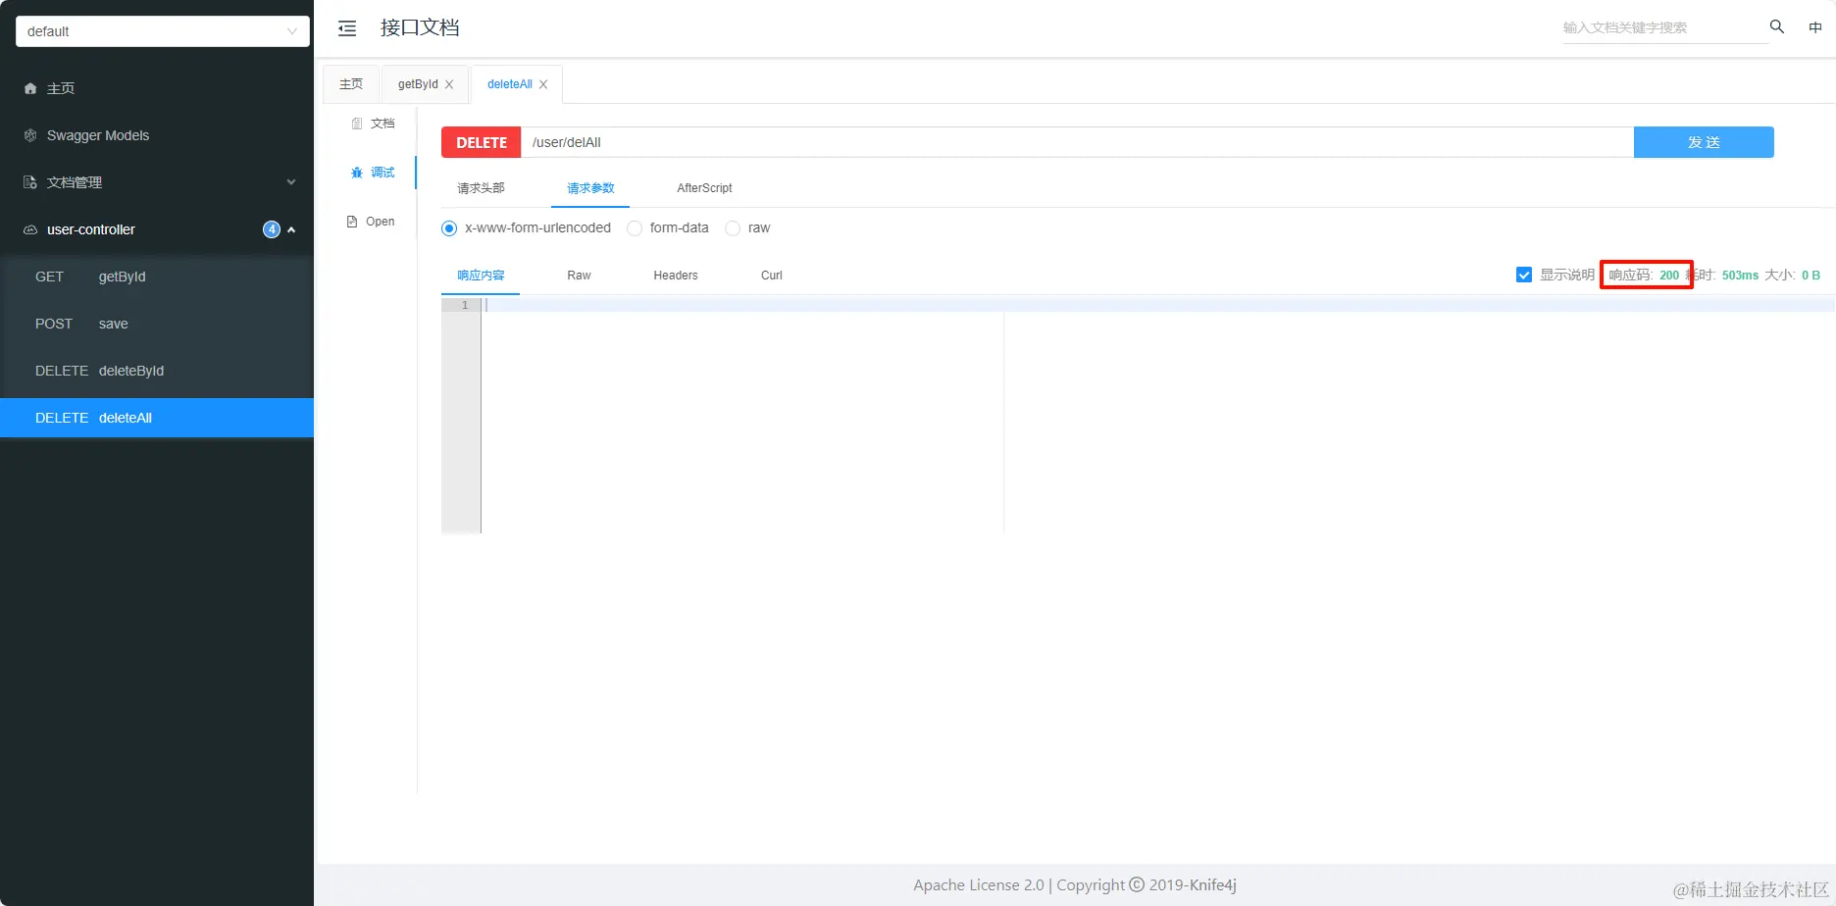Collapse the sidebar menu fold icon
This screenshot has width=1836, height=906.
[x=347, y=28]
